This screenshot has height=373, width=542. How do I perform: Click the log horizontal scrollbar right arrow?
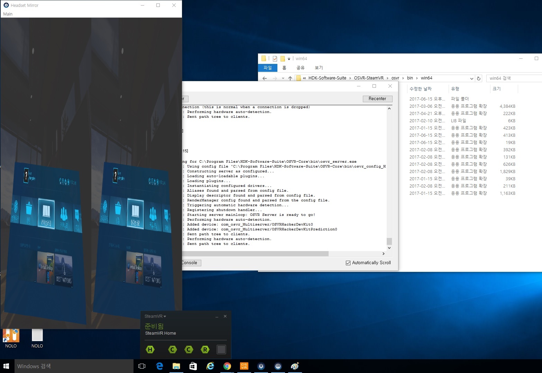click(x=383, y=254)
